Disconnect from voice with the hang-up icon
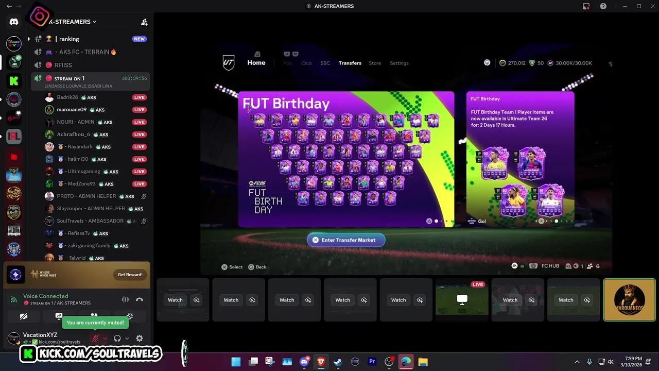Image resolution: width=659 pixels, height=371 pixels. point(139,299)
